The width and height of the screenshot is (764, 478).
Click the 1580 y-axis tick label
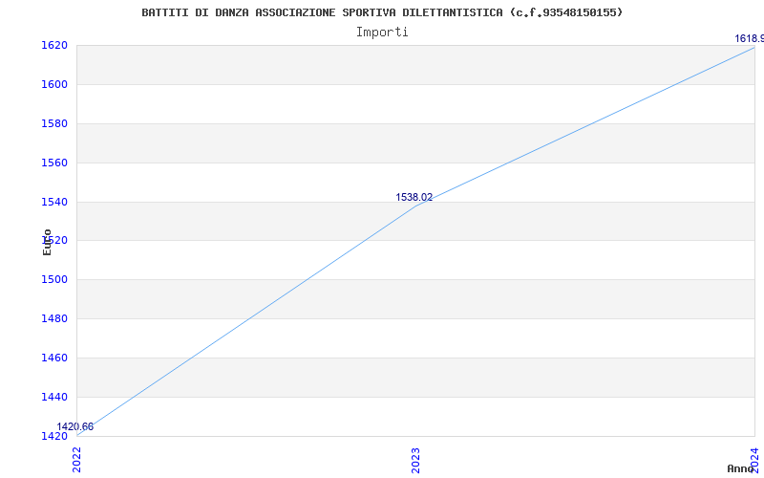click(54, 123)
